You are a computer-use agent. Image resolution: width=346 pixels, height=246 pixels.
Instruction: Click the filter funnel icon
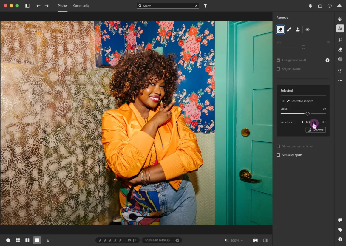(x=205, y=6)
